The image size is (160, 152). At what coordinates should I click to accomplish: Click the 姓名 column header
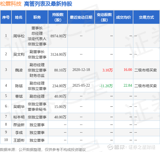click(19, 17)
